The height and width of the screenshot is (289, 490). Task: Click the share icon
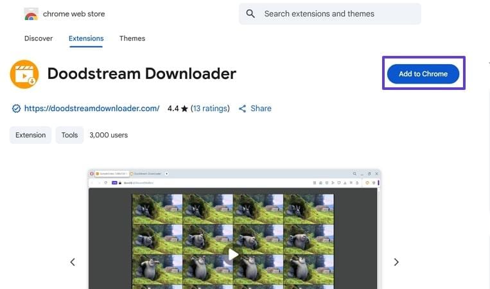coord(243,109)
